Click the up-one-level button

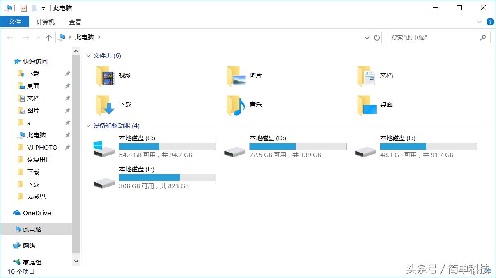[48, 37]
